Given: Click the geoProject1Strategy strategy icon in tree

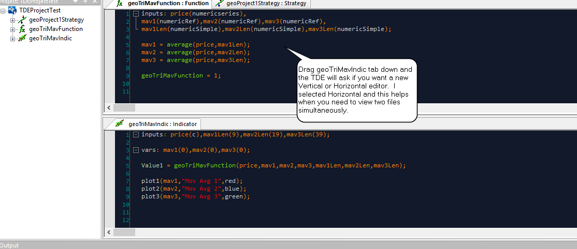Looking at the screenshot, I should tap(22, 20).
